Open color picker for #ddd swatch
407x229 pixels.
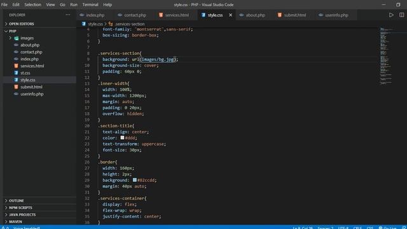(x=122, y=137)
